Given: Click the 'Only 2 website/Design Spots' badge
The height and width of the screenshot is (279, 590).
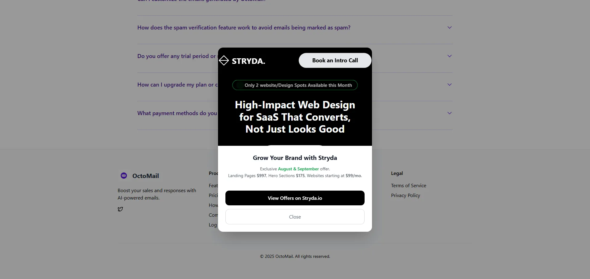Looking at the screenshot, I should click(295, 85).
